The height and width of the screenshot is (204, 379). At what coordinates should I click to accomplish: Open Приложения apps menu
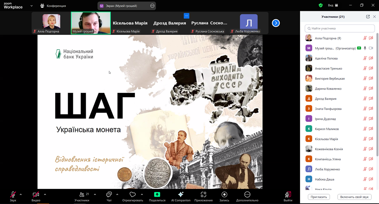pos(203,196)
